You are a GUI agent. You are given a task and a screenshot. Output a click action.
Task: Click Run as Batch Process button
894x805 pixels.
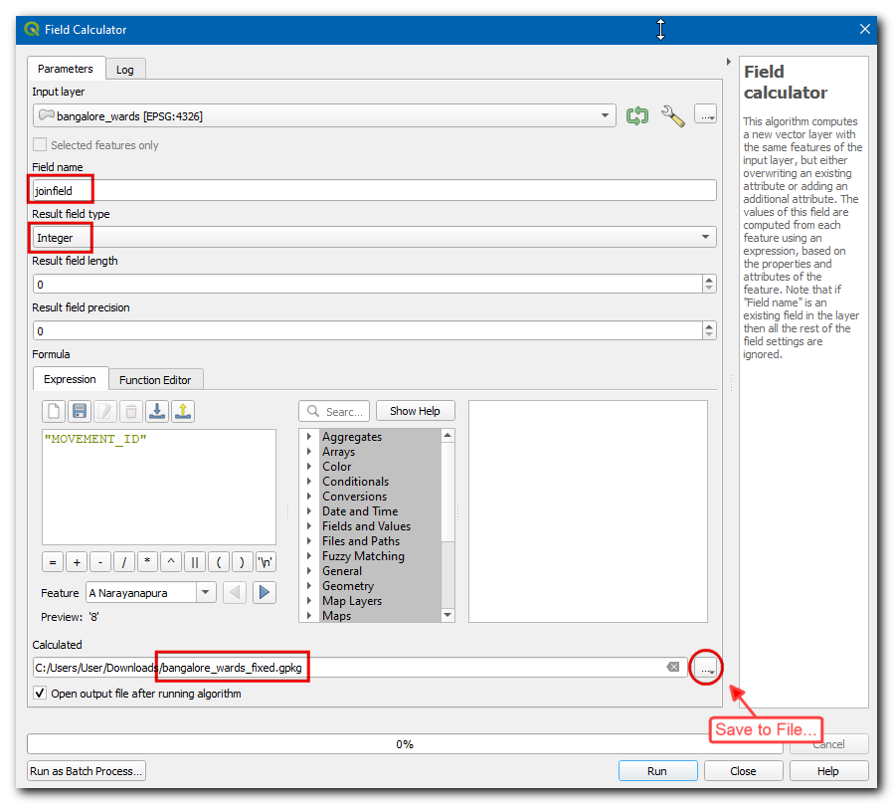pos(87,771)
